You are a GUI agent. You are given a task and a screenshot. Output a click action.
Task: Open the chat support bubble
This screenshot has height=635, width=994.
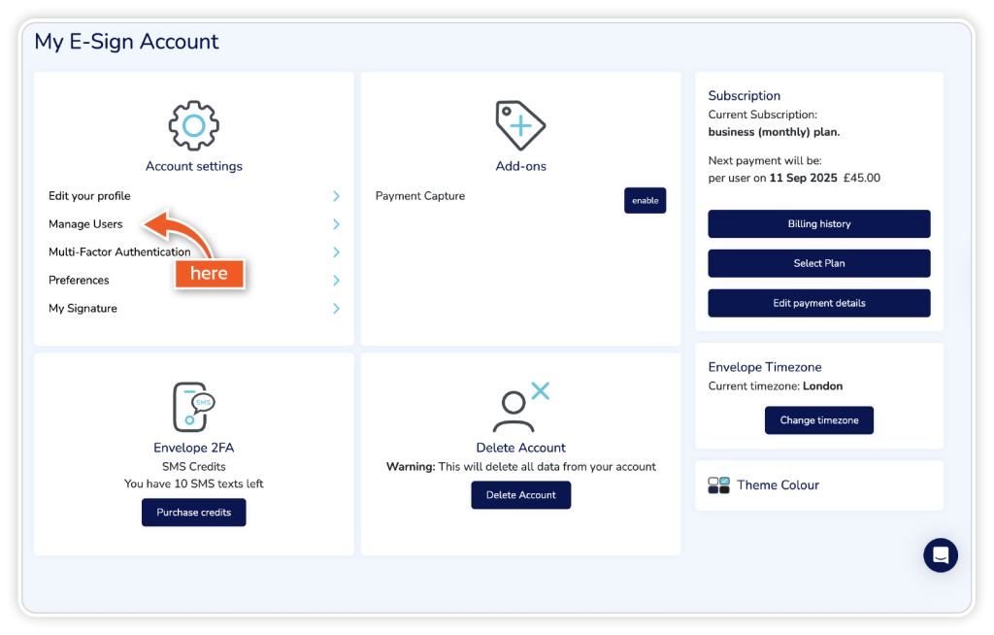[940, 555]
